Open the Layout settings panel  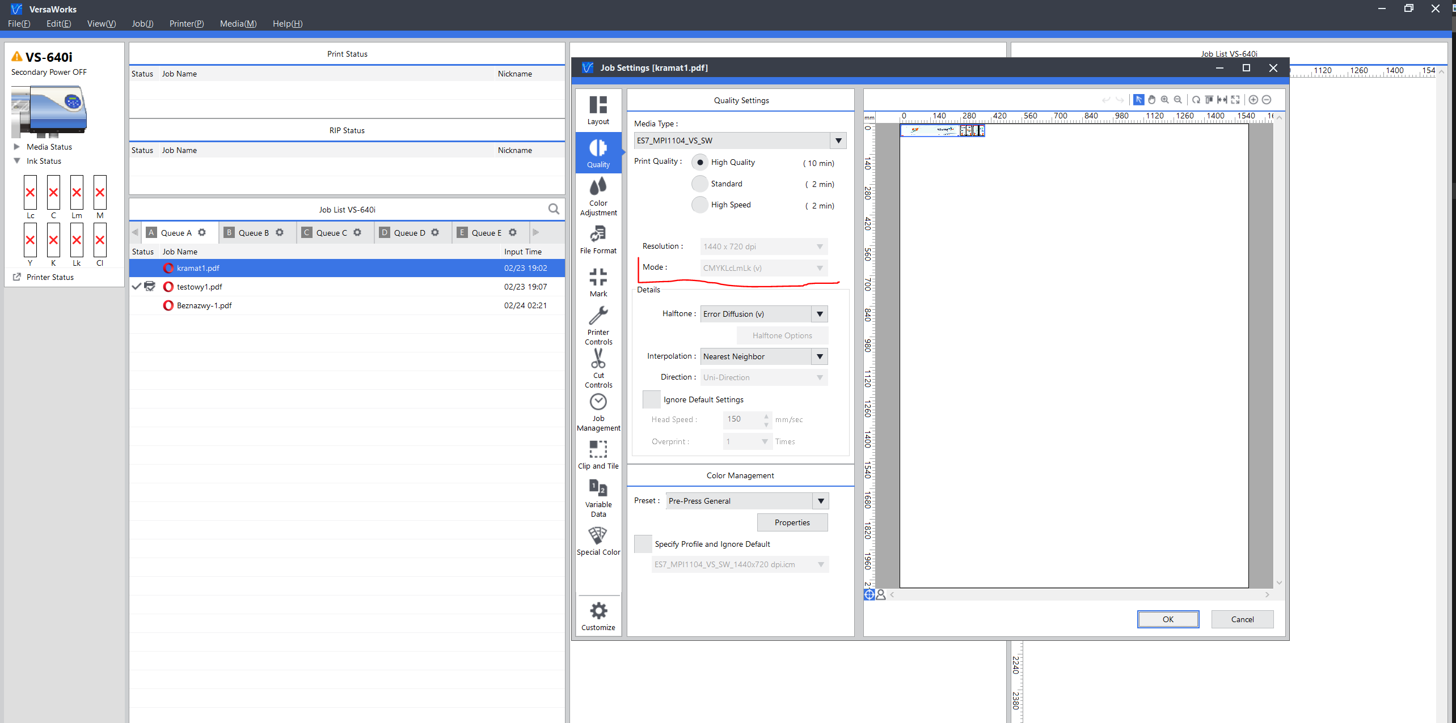[598, 110]
